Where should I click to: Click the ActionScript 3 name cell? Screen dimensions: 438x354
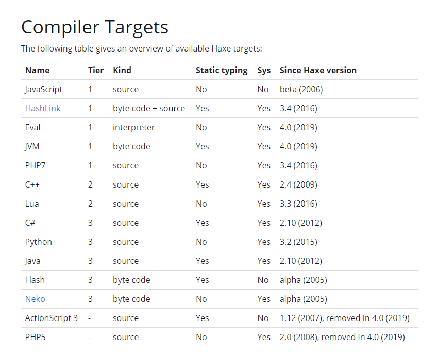point(52,318)
